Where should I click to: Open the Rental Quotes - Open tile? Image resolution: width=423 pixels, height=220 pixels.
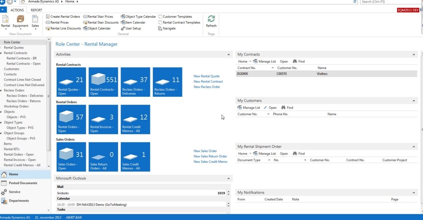click(71, 82)
